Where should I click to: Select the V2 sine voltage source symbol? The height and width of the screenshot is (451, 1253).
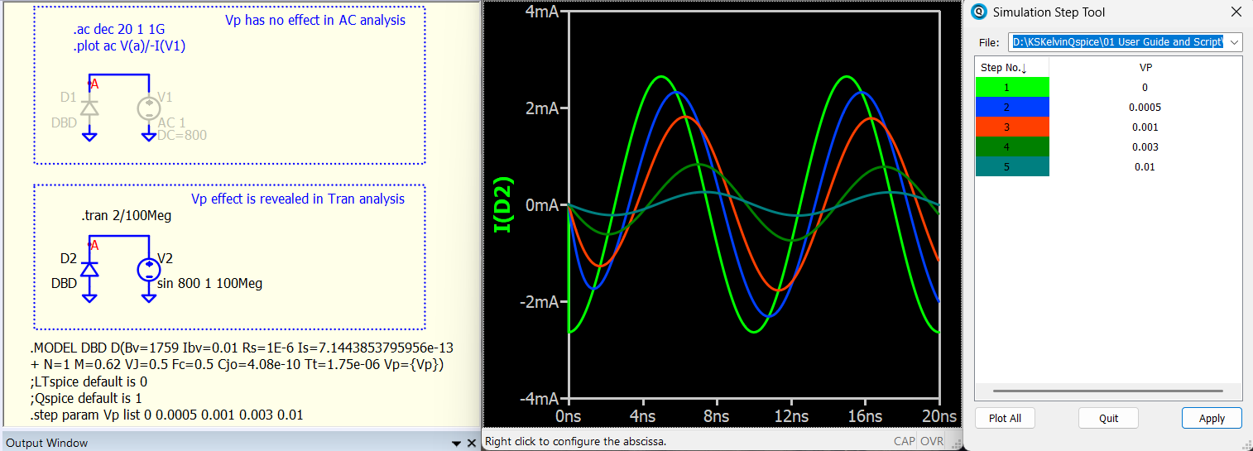pyautogui.click(x=148, y=270)
